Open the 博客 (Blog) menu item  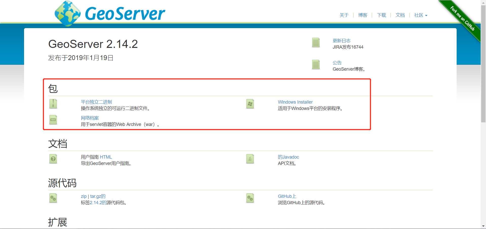363,15
